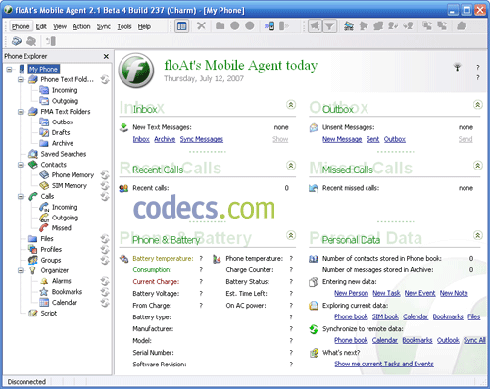
Task: Close the Phone Explorer panel
Action: tap(106, 56)
